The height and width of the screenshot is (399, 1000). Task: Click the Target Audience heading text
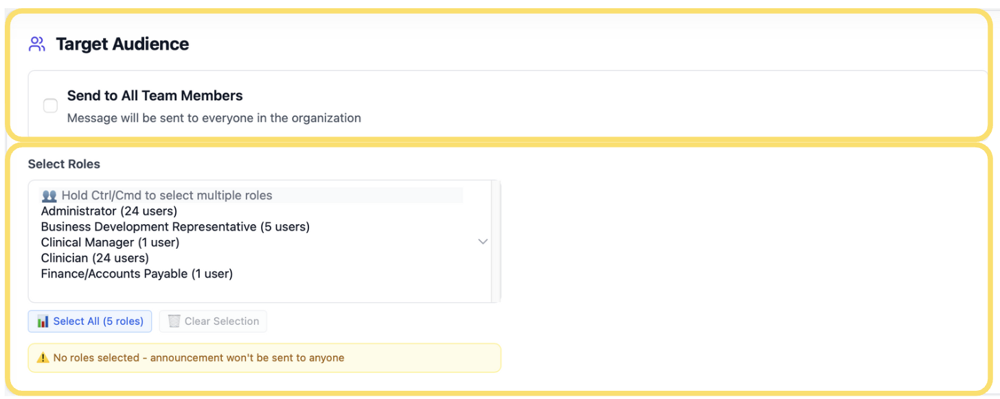(x=122, y=45)
